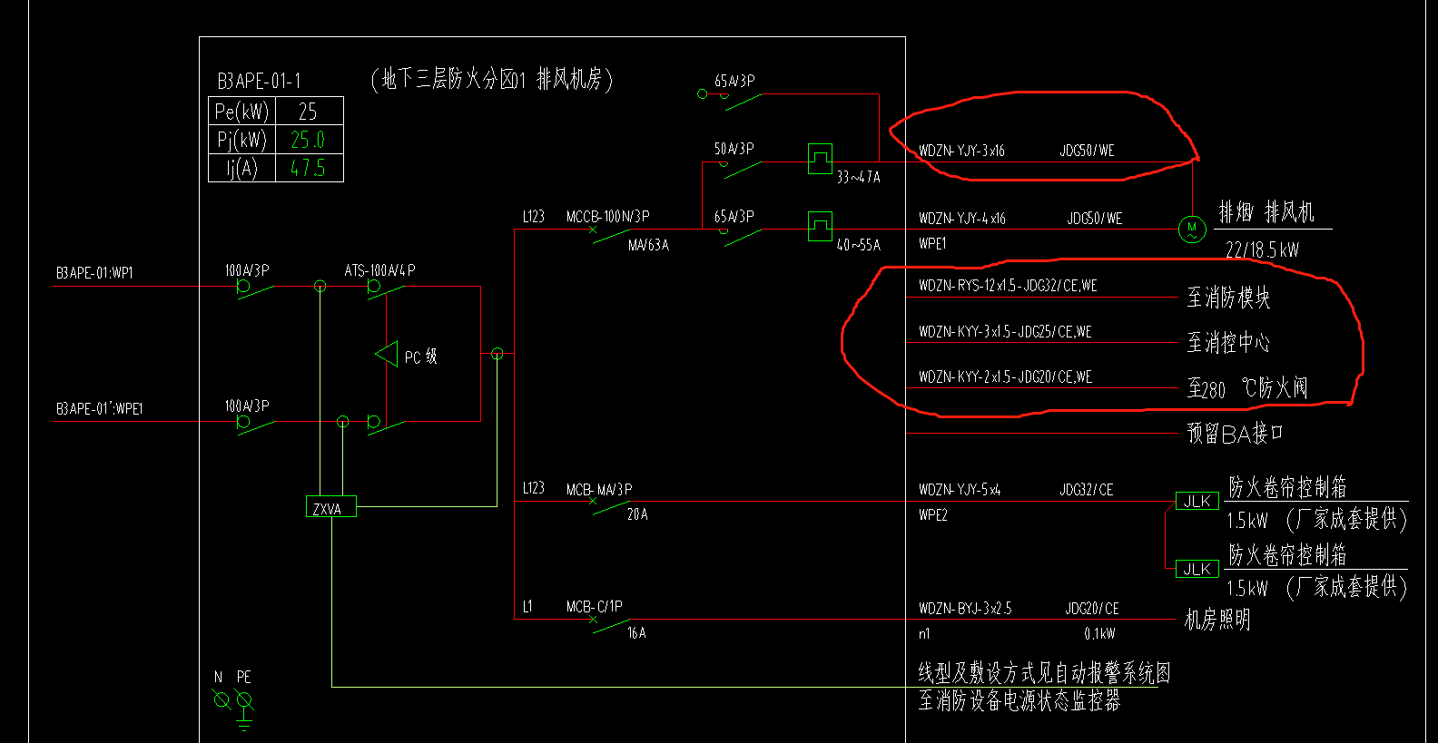Select the WDZN-YJY-3x16 cable label

click(x=962, y=151)
